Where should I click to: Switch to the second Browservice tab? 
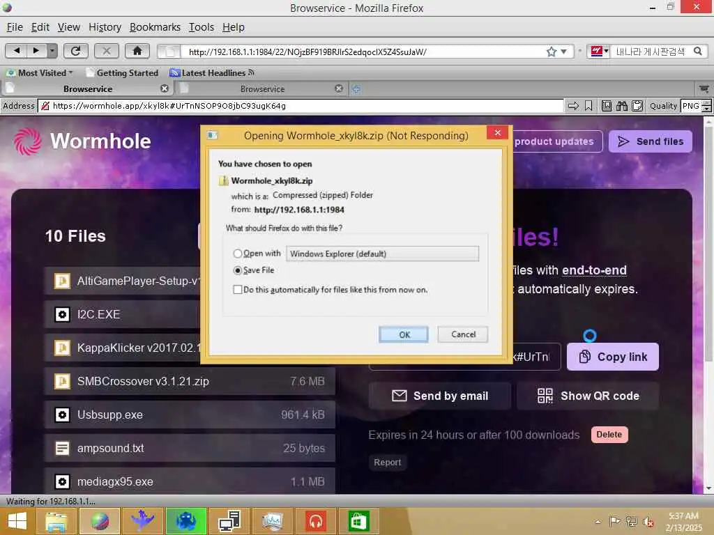coord(262,88)
